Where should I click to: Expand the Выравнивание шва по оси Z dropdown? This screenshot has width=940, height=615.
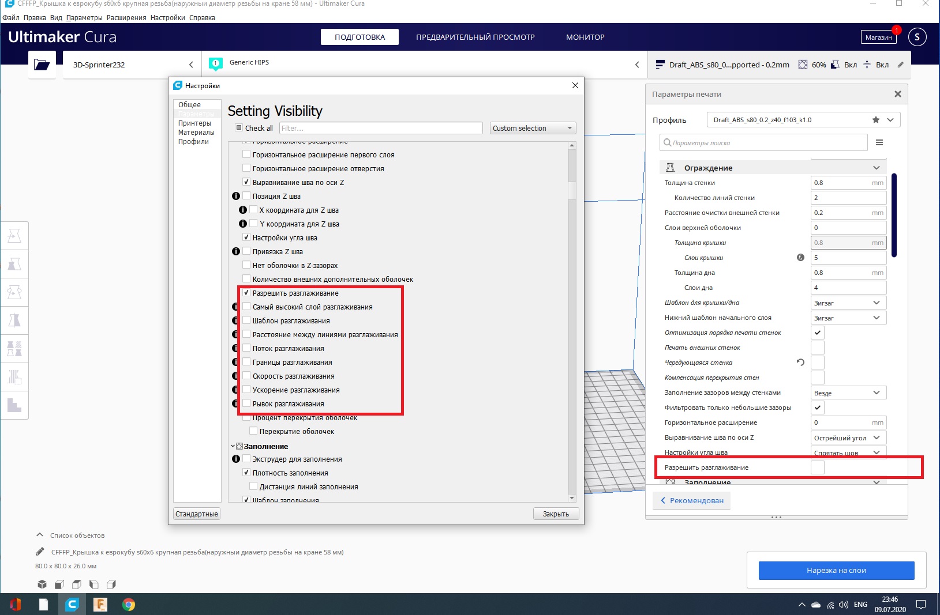point(848,437)
